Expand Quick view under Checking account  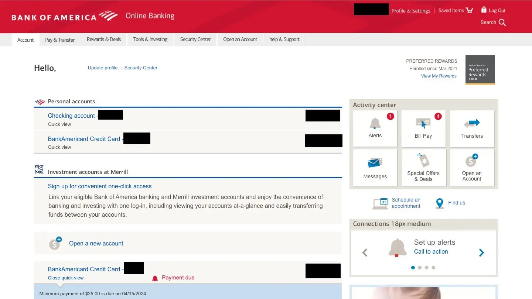[59, 124]
